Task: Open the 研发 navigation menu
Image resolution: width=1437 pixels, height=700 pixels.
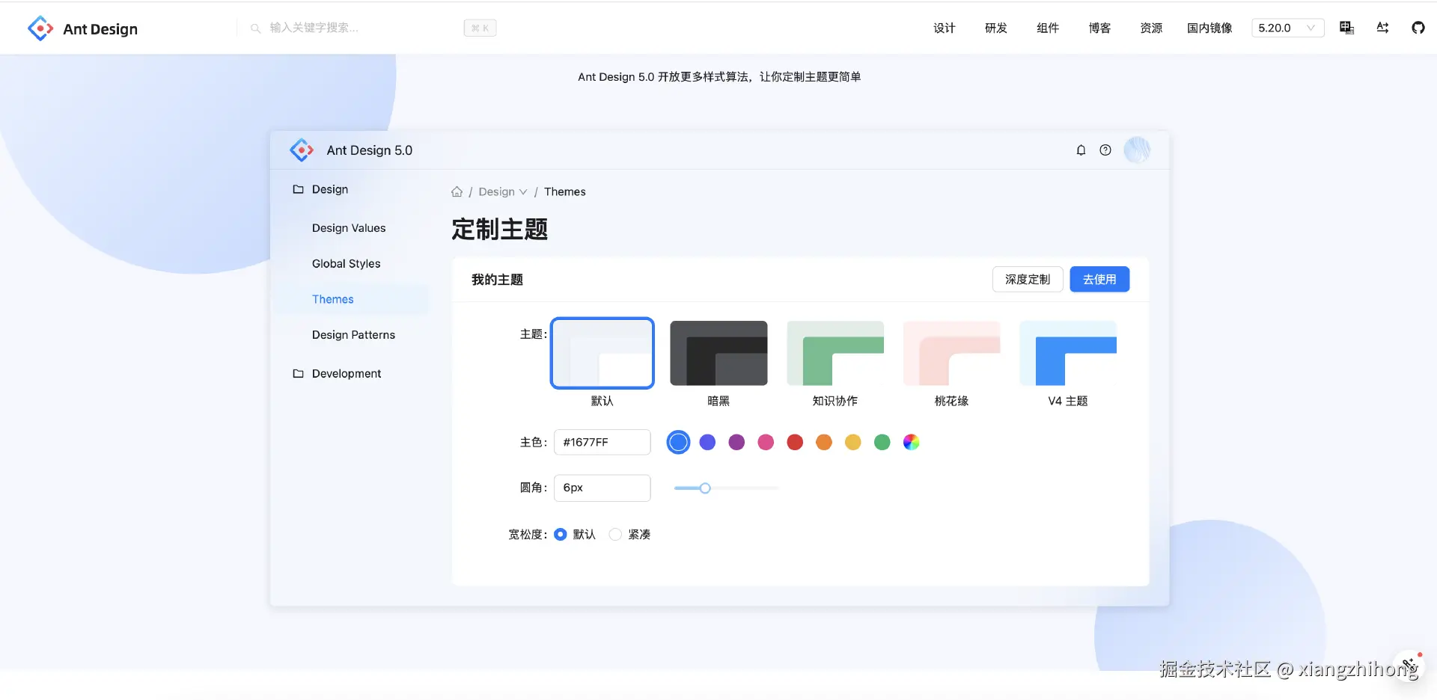Action: point(996,28)
